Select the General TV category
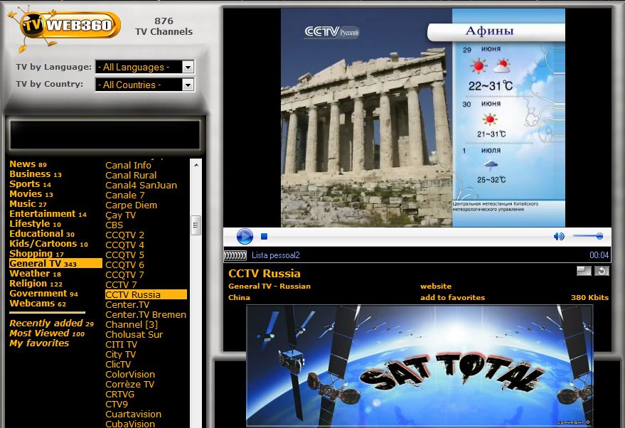Screen dimensions: 625x428 pos(55,264)
